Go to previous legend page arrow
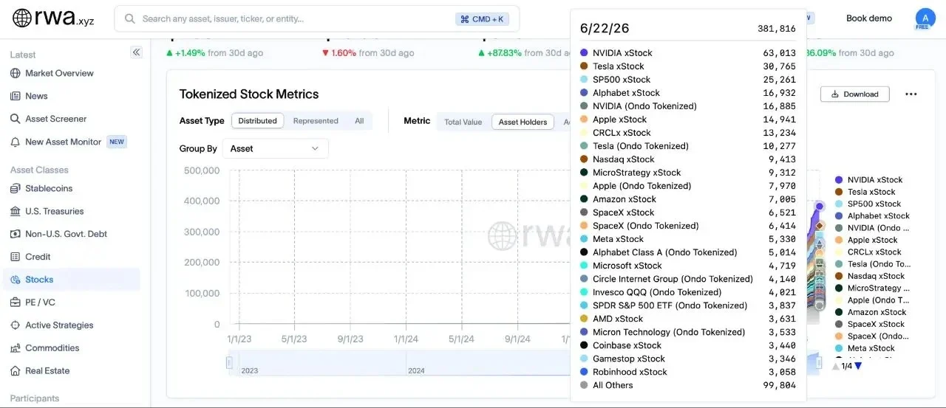The width and height of the screenshot is (946, 408). [x=836, y=366]
